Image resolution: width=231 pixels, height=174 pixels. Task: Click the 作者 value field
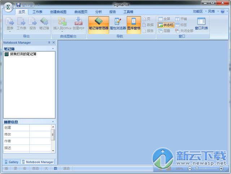[40, 141]
